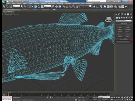Toggle the Keyboard Shortcut Override button

pyautogui.click(x=60, y=6)
